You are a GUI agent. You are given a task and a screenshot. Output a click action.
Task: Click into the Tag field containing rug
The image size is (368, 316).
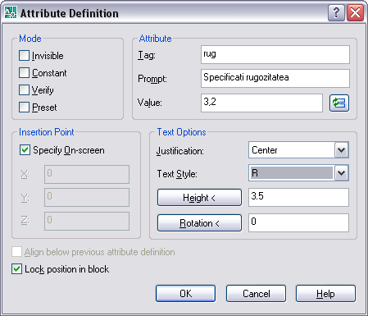pos(275,55)
